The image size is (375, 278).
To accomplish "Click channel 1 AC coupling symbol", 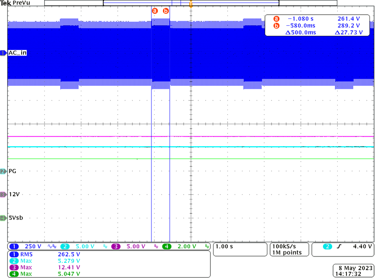I will point(50,246).
